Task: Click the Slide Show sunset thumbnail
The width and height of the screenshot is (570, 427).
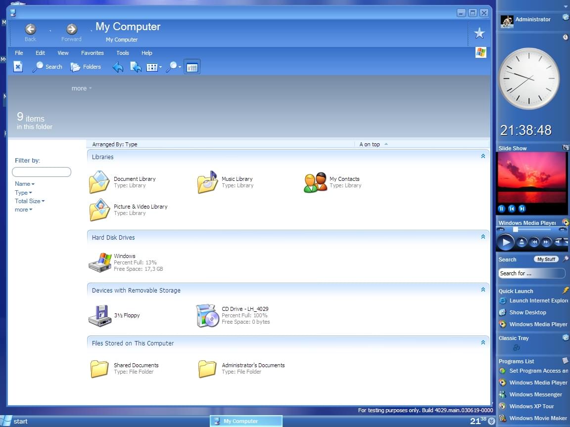Action: (x=531, y=177)
